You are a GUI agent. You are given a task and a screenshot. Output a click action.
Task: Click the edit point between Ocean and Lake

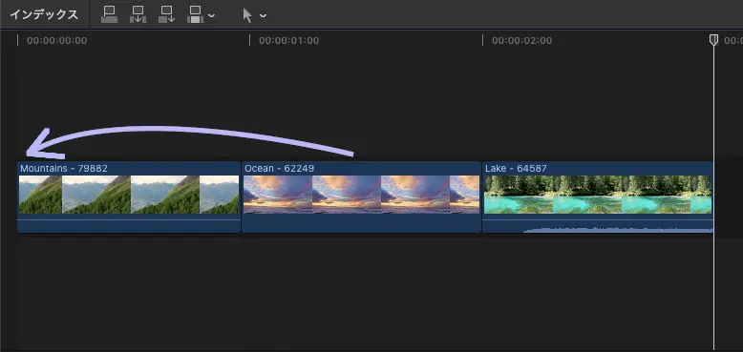tap(482, 197)
